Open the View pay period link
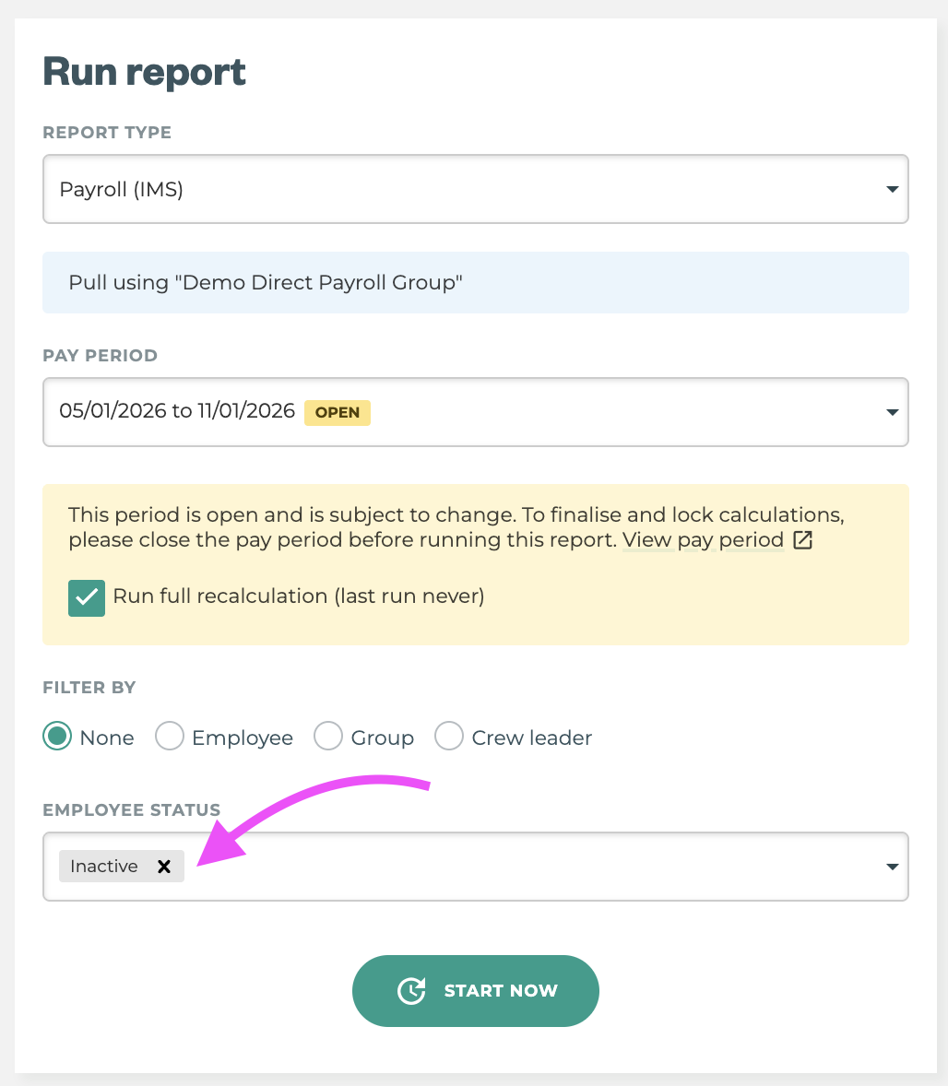This screenshot has height=1086, width=948. tap(703, 540)
